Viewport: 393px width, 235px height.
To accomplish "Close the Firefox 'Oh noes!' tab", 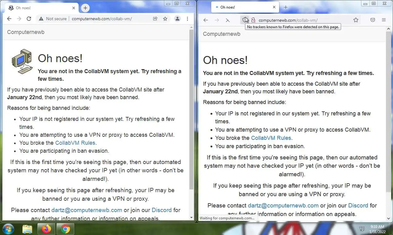I will [x=274, y=7].
